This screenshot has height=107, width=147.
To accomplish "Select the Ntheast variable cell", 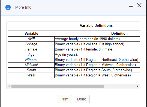I will (x=31, y=60).
